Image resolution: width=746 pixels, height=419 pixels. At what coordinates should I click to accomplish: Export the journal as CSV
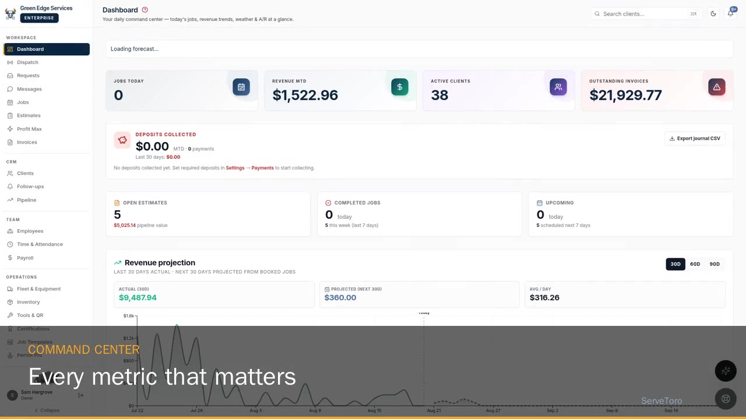point(695,139)
